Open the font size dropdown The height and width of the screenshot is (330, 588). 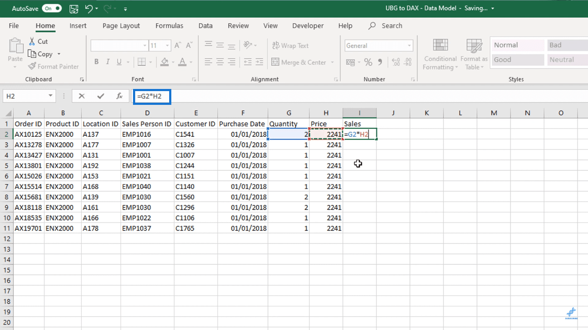click(x=167, y=46)
